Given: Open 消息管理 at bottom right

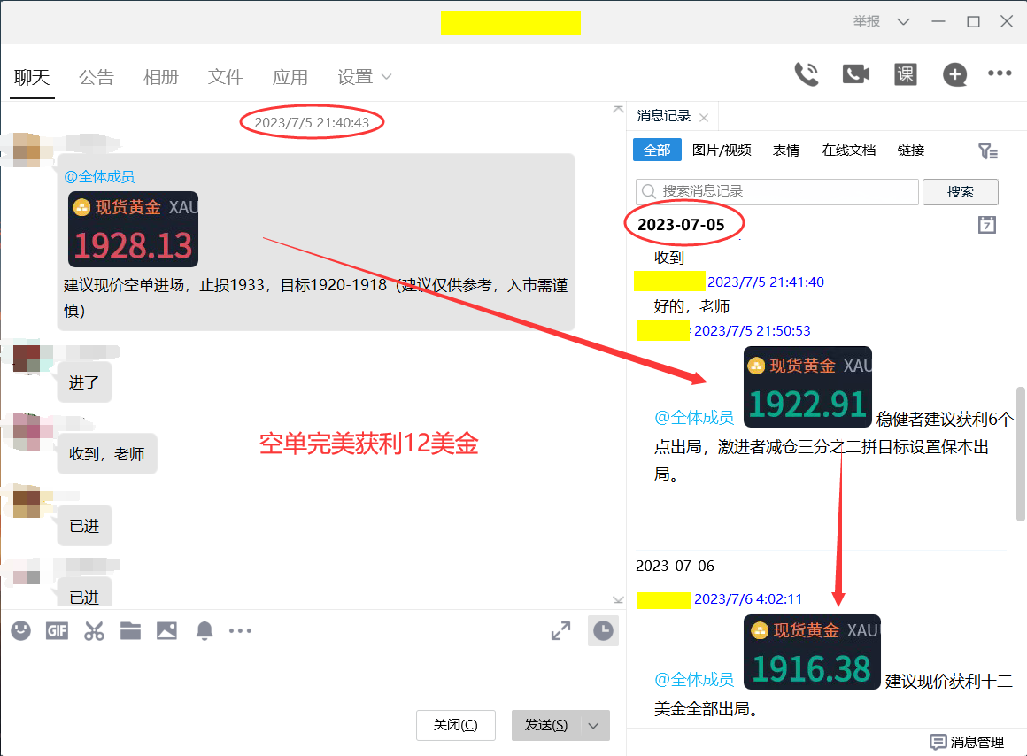Looking at the screenshot, I should pos(967,742).
